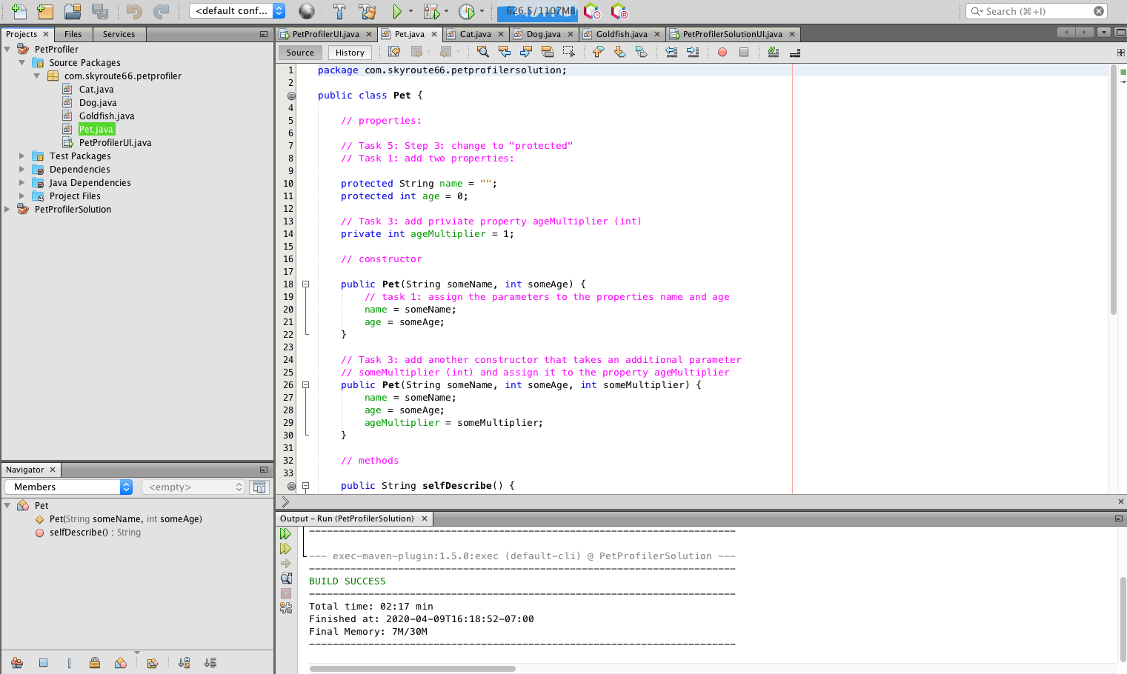Expand the Test Packages folder
Image resolution: width=1127 pixels, height=674 pixels.
pos(21,156)
